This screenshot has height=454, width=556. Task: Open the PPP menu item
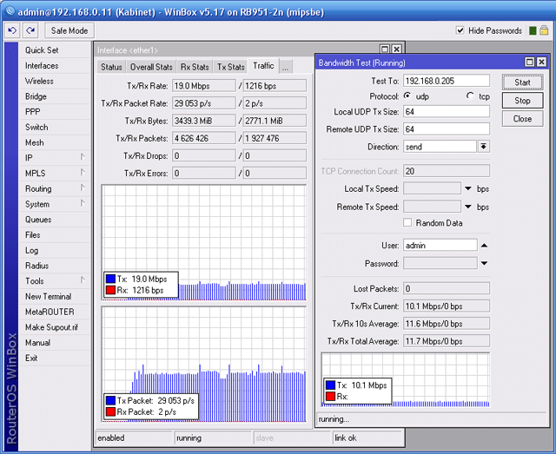click(x=55, y=112)
